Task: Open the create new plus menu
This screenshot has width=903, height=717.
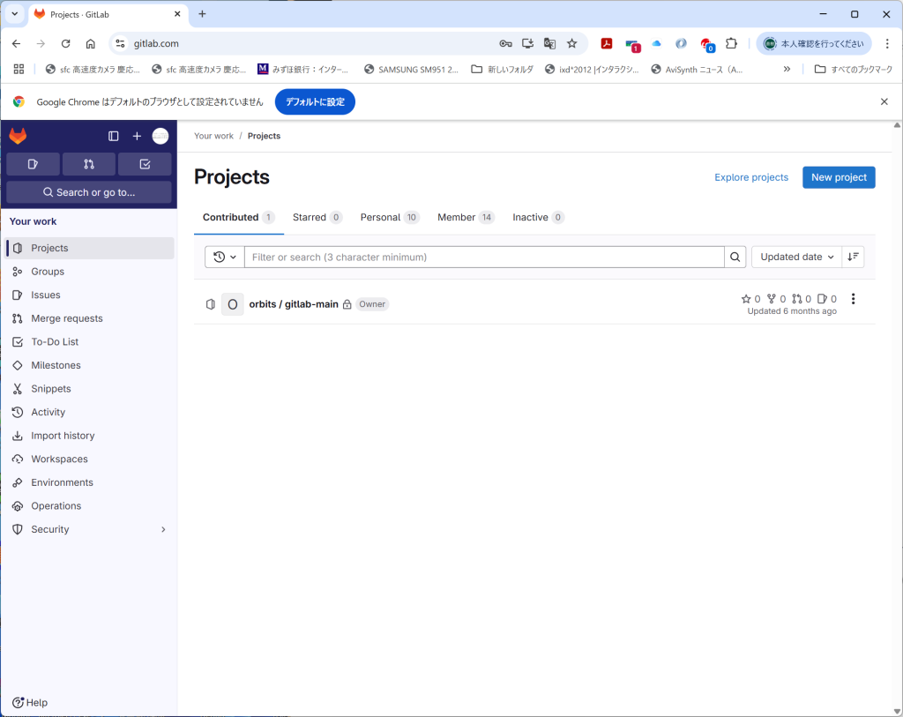Action: click(x=137, y=136)
